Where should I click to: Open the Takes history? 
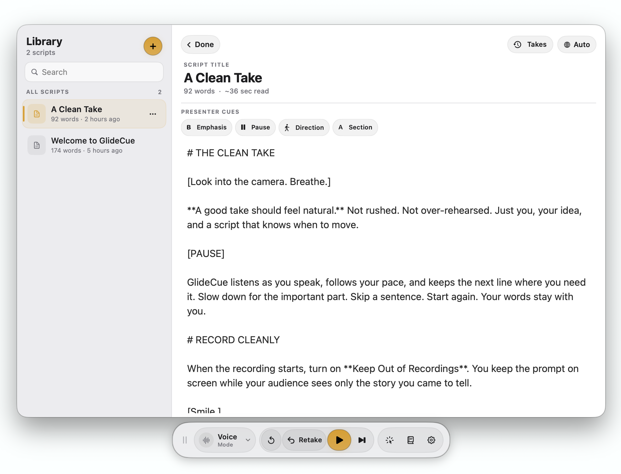coord(530,44)
